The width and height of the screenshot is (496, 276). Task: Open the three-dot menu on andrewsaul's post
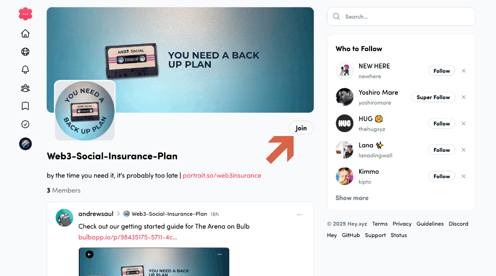(299, 214)
